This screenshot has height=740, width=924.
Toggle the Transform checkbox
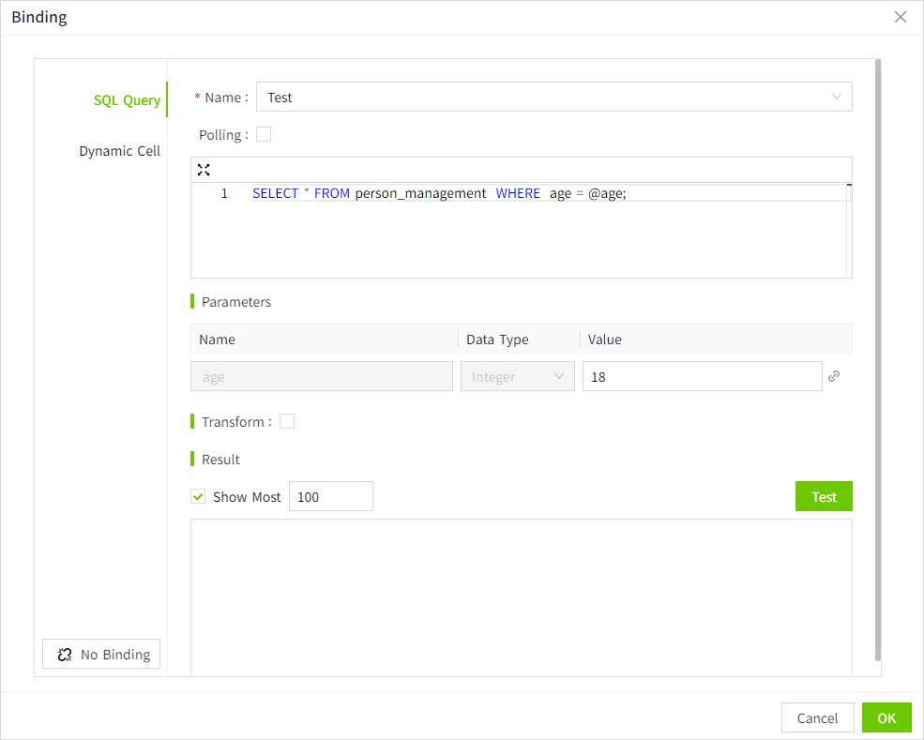287,421
